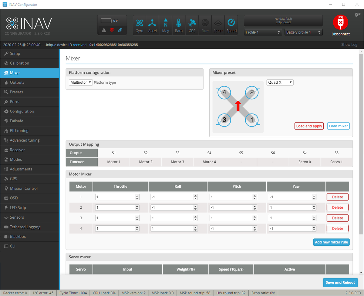Click motor 2 Pitch input field
This screenshot has height=296, width=364.
(233, 207)
